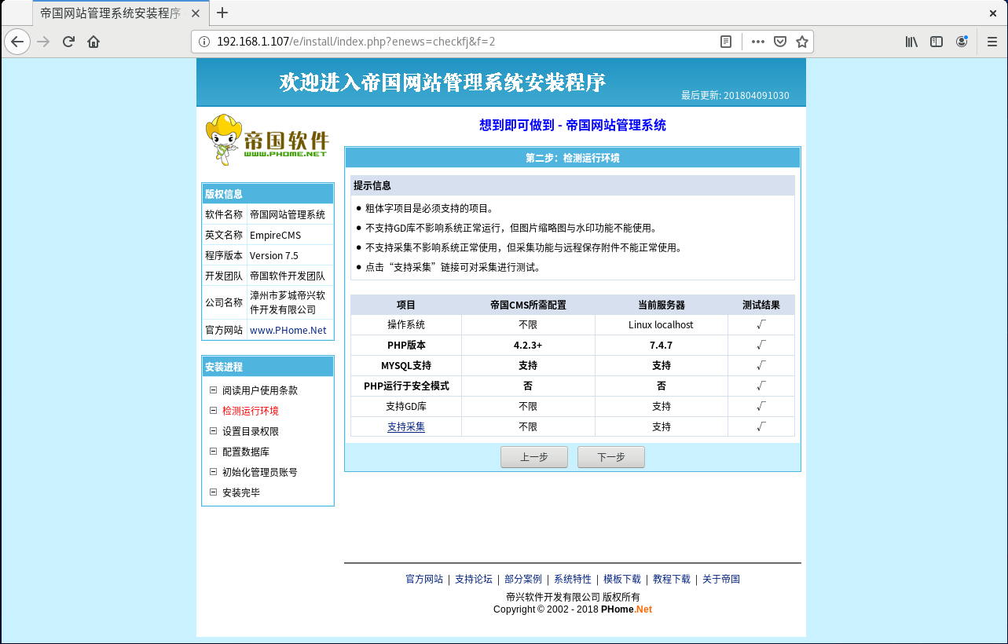Open a new tab with plus button

pyautogui.click(x=222, y=13)
